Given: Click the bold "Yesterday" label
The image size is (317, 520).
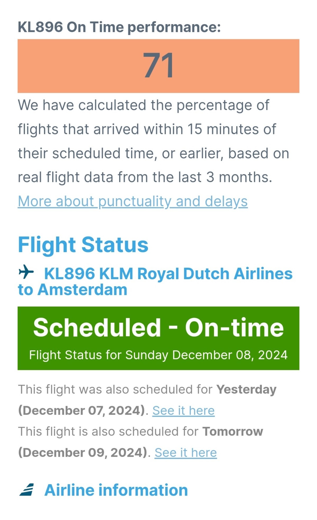Looking at the screenshot, I should click(246, 389).
